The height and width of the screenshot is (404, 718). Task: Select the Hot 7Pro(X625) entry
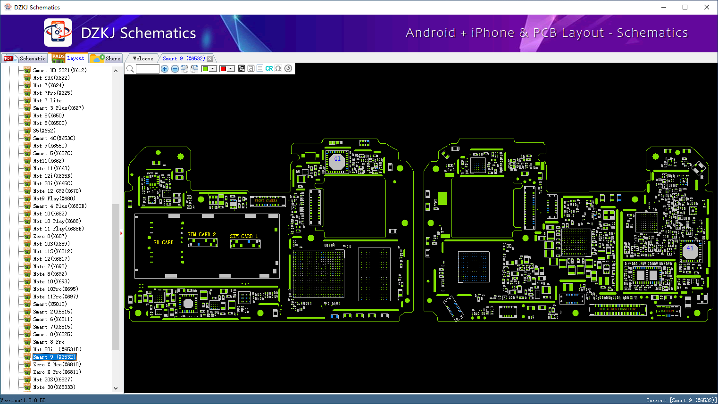53,93
